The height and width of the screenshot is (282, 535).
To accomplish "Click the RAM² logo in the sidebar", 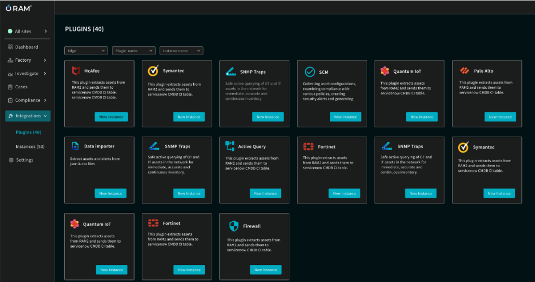I will [18, 8].
